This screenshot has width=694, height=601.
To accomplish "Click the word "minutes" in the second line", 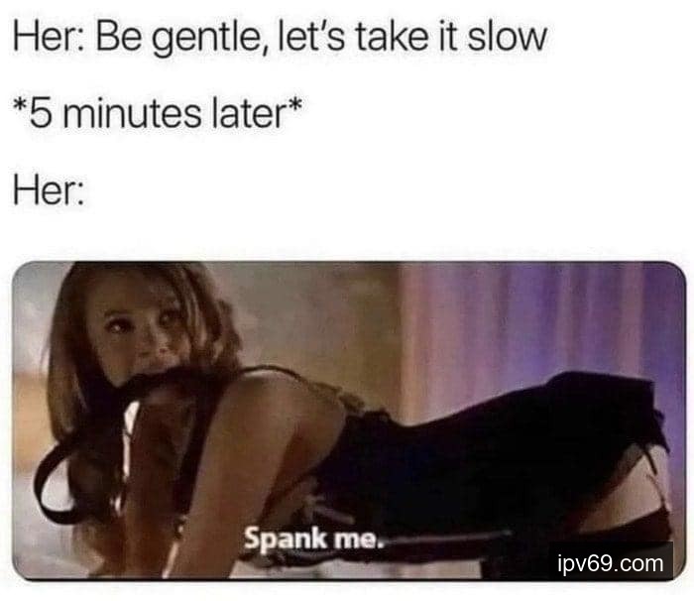I will 132,114.
